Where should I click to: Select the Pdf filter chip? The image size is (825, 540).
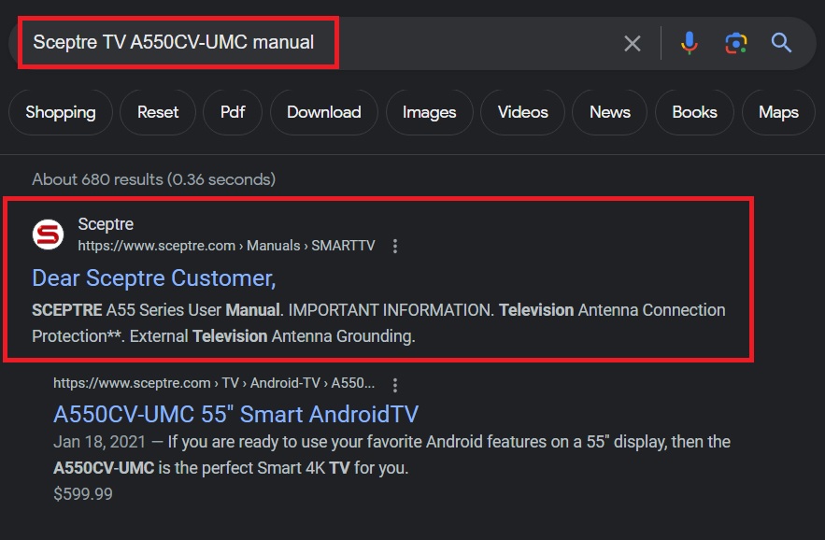(233, 112)
